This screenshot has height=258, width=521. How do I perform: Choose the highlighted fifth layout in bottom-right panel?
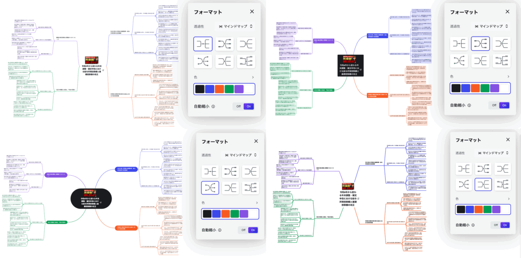click(x=484, y=183)
